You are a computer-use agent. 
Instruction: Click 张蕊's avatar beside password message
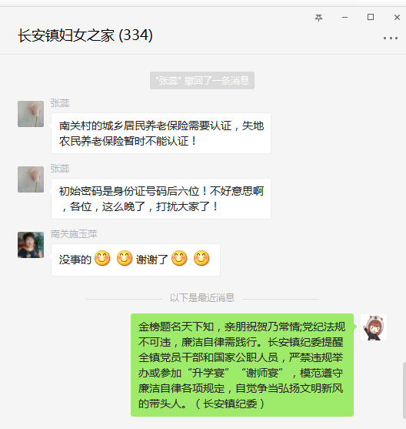click(x=31, y=179)
